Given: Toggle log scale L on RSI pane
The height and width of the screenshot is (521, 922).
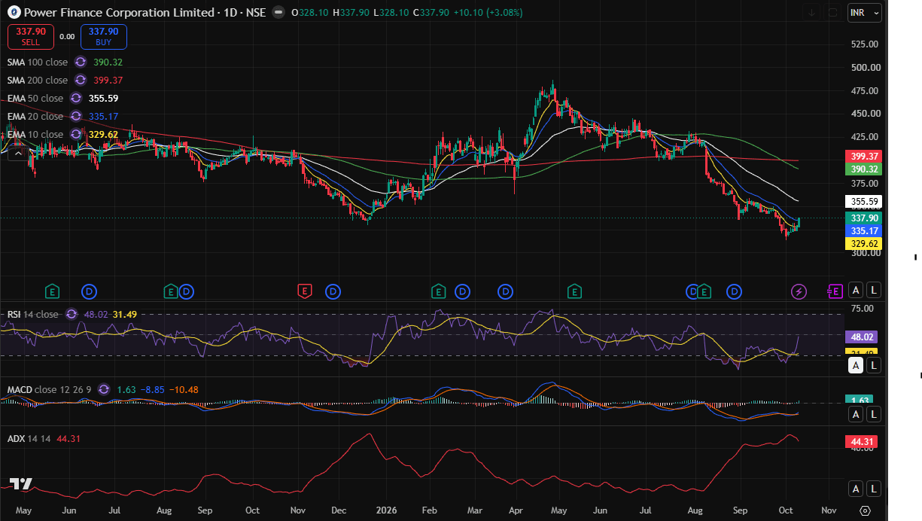Looking at the screenshot, I should point(873,365).
